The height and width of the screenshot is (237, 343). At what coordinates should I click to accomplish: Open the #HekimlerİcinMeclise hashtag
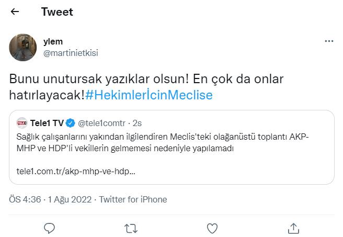point(149,95)
